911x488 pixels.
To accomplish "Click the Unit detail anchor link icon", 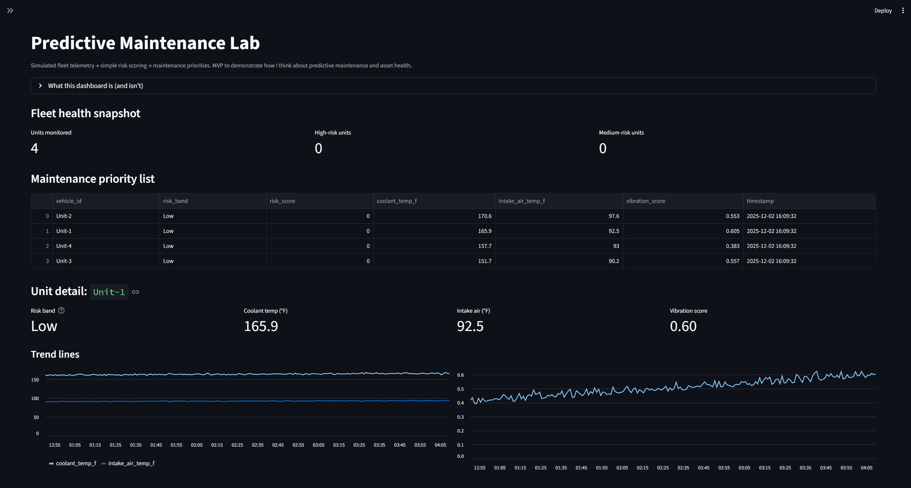I will click(136, 292).
